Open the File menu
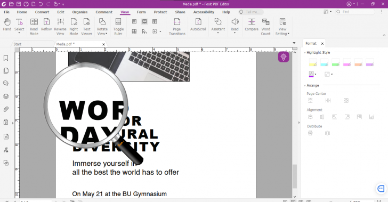The height and width of the screenshot is (202, 388). (7, 12)
